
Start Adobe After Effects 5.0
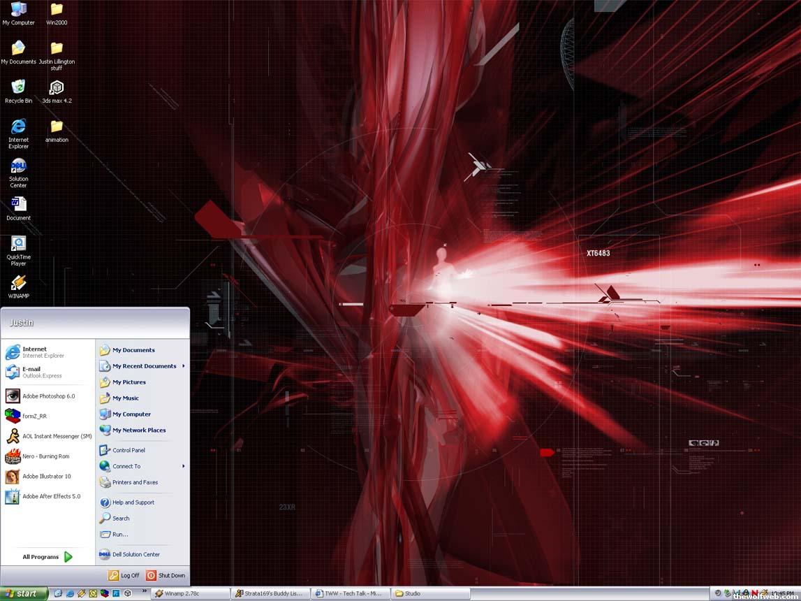[50, 496]
